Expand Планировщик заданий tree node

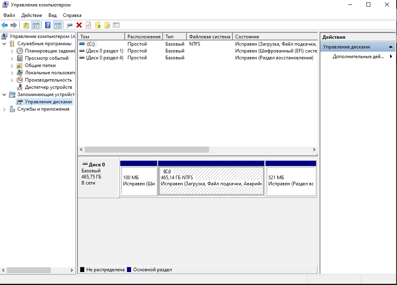pyautogui.click(x=12, y=51)
